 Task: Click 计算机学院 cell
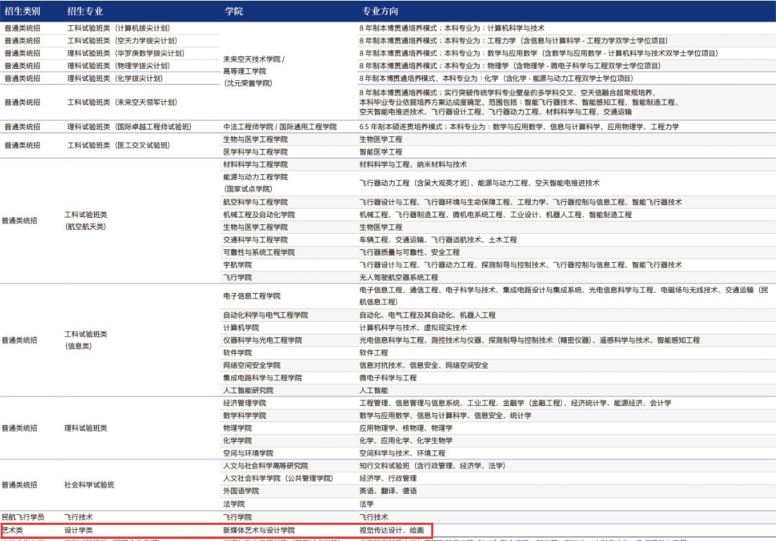(x=241, y=327)
